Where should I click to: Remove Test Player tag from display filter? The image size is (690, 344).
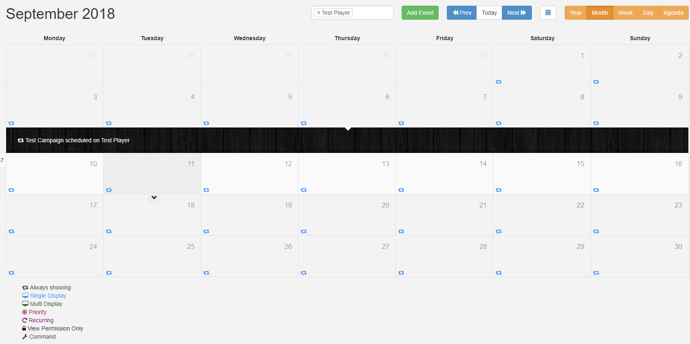[319, 13]
